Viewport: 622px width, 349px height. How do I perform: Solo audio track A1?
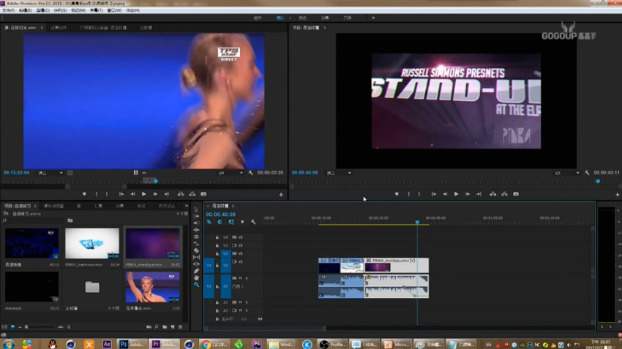(x=247, y=279)
